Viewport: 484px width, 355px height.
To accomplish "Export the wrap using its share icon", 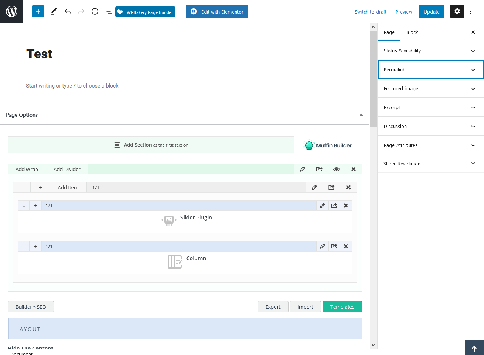I will coord(332,187).
